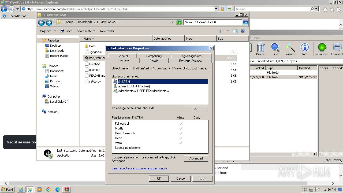The image size is (343, 193).
Task: Click Internet Explorer forward button
Action: (11, 9)
